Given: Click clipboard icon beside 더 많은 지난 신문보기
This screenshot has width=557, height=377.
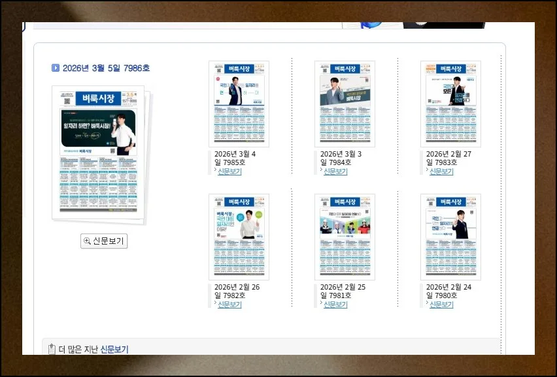Looking at the screenshot, I should (52, 350).
